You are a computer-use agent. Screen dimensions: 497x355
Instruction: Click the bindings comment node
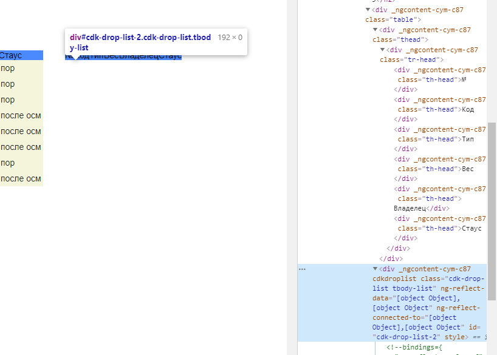(x=420, y=348)
